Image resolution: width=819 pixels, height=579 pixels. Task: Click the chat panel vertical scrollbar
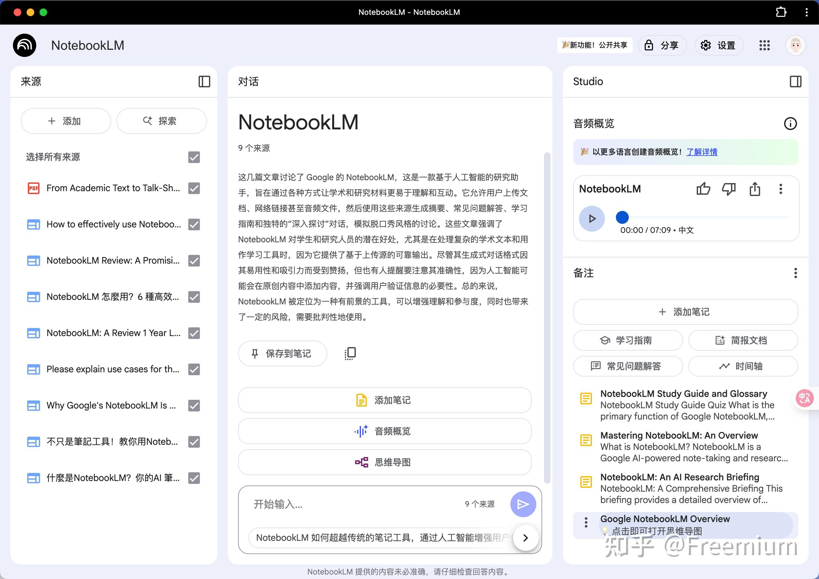(x=547, y=318)
